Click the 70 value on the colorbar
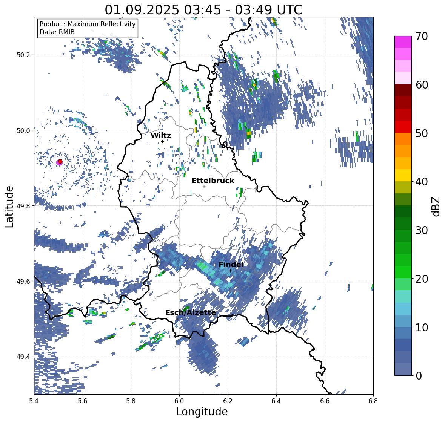445x421 pixels. [422, 36]
